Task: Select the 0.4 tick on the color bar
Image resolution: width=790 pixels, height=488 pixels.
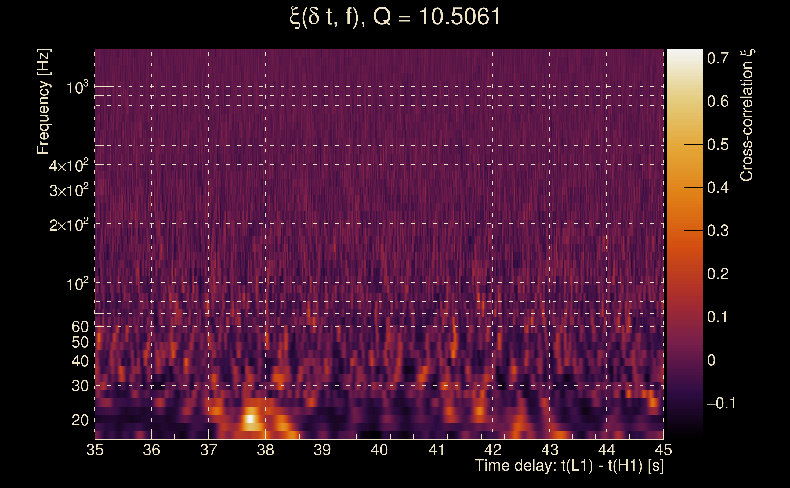Action: pos(718,188)
